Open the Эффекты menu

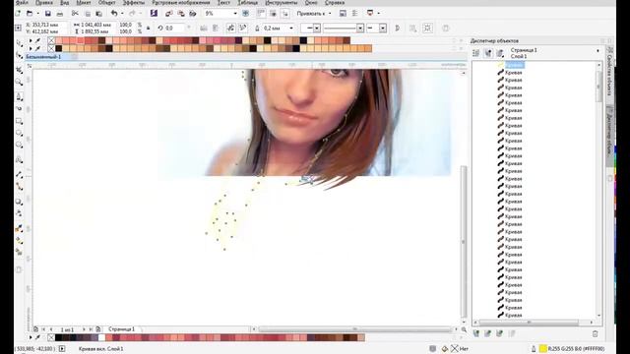[134, 3]
